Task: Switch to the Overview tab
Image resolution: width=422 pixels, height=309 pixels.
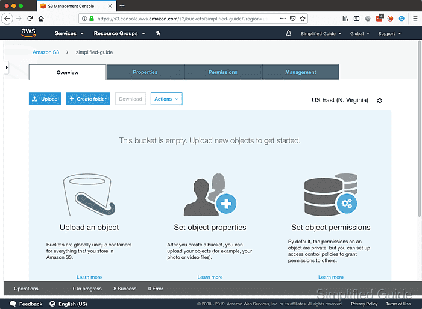Action: click(68, 72)
